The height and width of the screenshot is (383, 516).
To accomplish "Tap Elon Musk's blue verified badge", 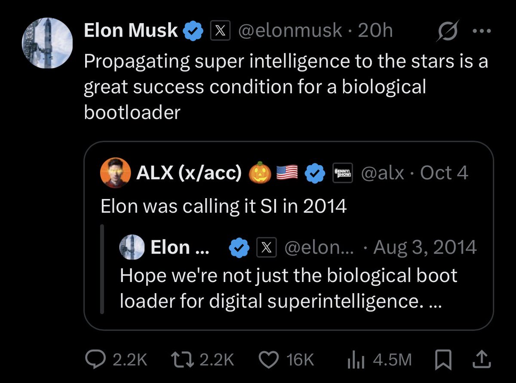I will (193, 31).
